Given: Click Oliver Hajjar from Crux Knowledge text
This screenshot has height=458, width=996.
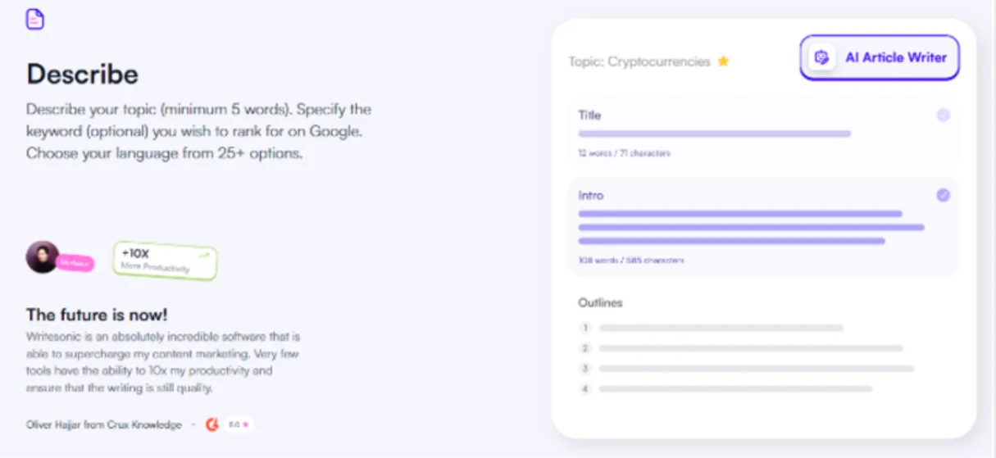Looking at the screenshot, I should coord(104,424).
